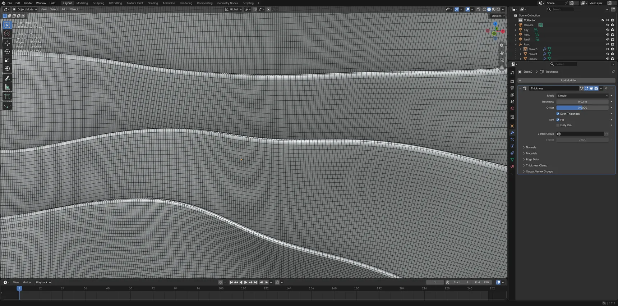Click the viewport zoom magnifier icon
This screenshot has height=306, width=618.
coord(502,46)
